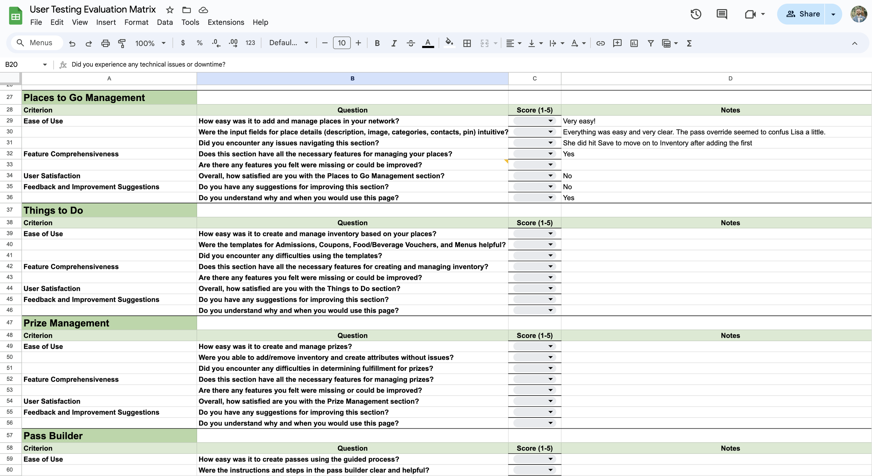
Task: Open the Format menu
Action: pyautogui.click(x=136, y=22)
